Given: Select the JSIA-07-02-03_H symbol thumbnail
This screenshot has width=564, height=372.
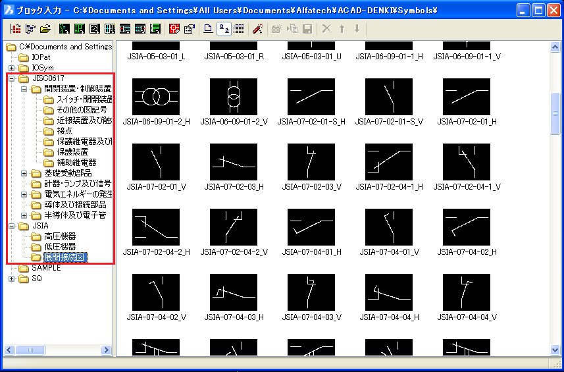Looking at the screenshot, I should click(x=234, y=162).
